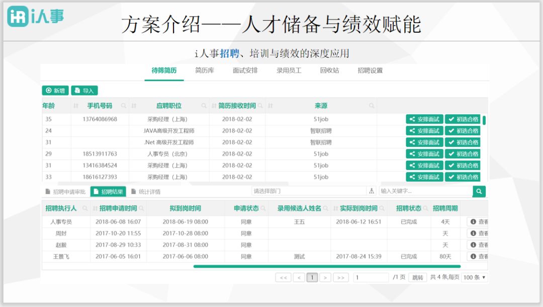543x307 pixels.
Task: Click the green keyword search magnifier icon
Action: click(x=479, y=191)
